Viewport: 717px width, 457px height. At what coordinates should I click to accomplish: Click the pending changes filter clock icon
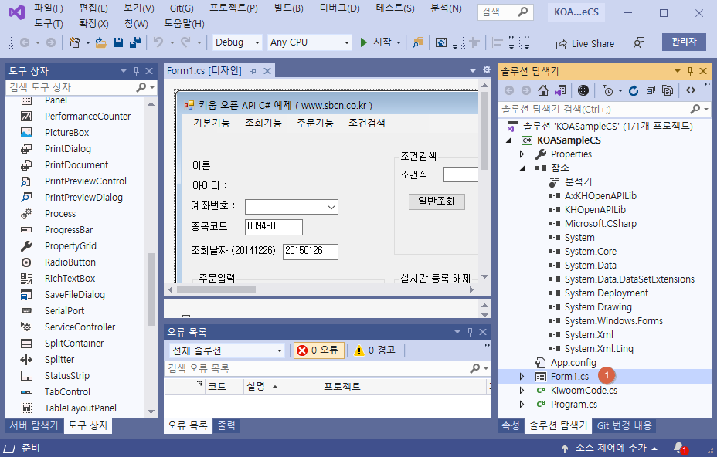tap(608, 90)
